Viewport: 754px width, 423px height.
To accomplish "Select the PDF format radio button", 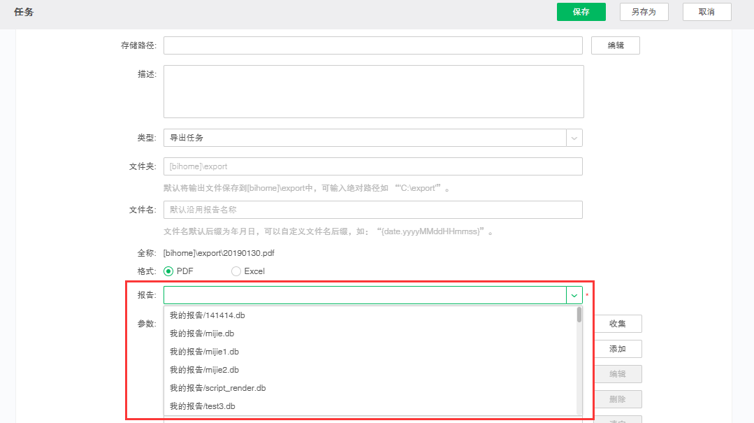I will click(x=168, y=271).
